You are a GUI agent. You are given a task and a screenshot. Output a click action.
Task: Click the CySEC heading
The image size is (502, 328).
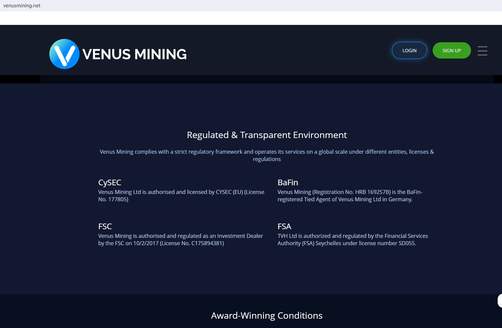click(x=110, y=183)
